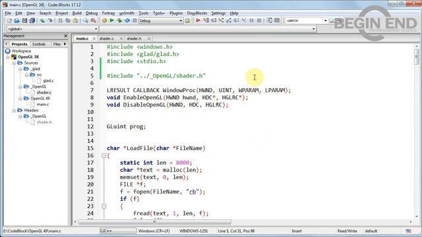The width and height of the screenshot is (422, 237).
Task: Select main.c in the project tree
Action: [43, 104]
